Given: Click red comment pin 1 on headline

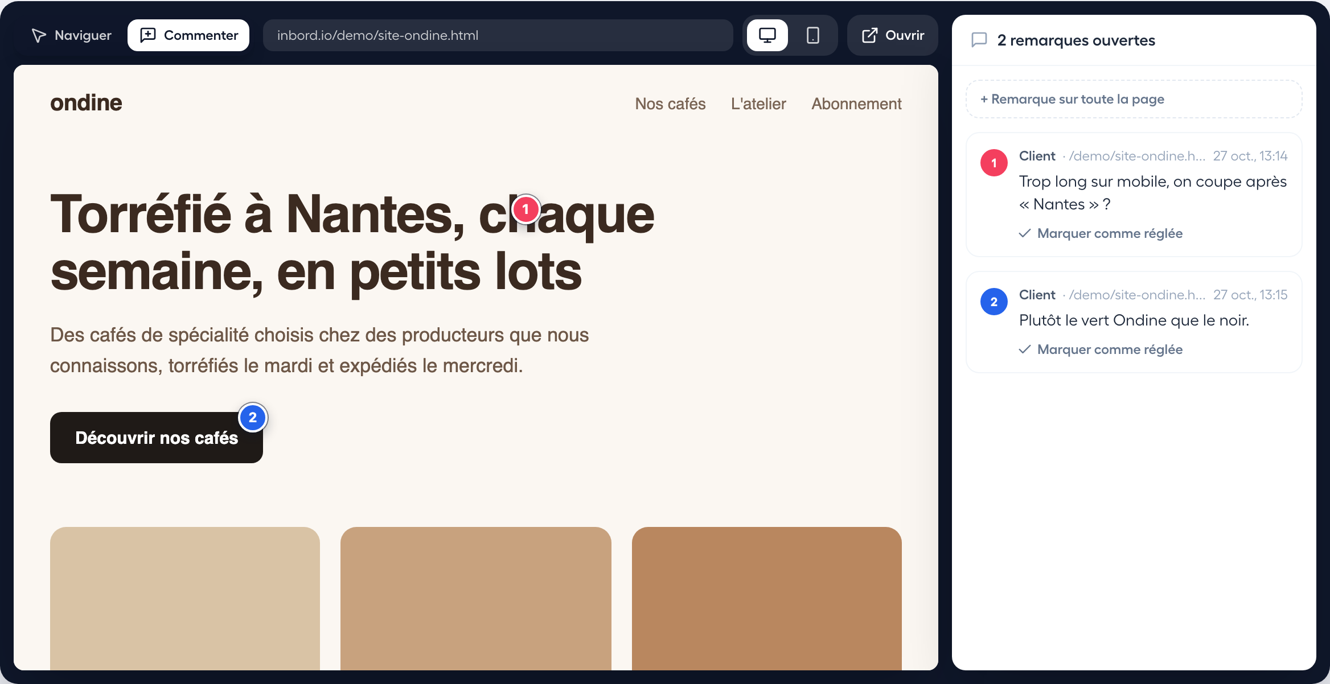Looking at the screenshot, I should coord(526,209).
